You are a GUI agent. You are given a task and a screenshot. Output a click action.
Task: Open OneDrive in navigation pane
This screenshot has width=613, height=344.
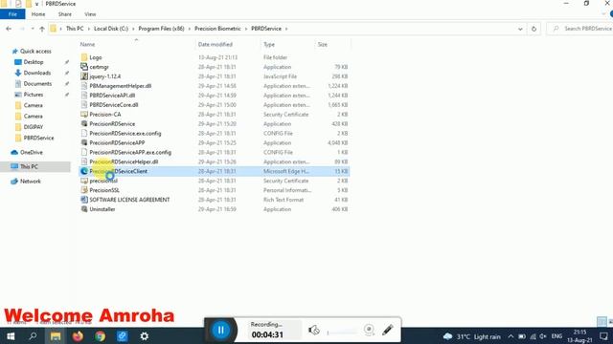coord(32,152)
